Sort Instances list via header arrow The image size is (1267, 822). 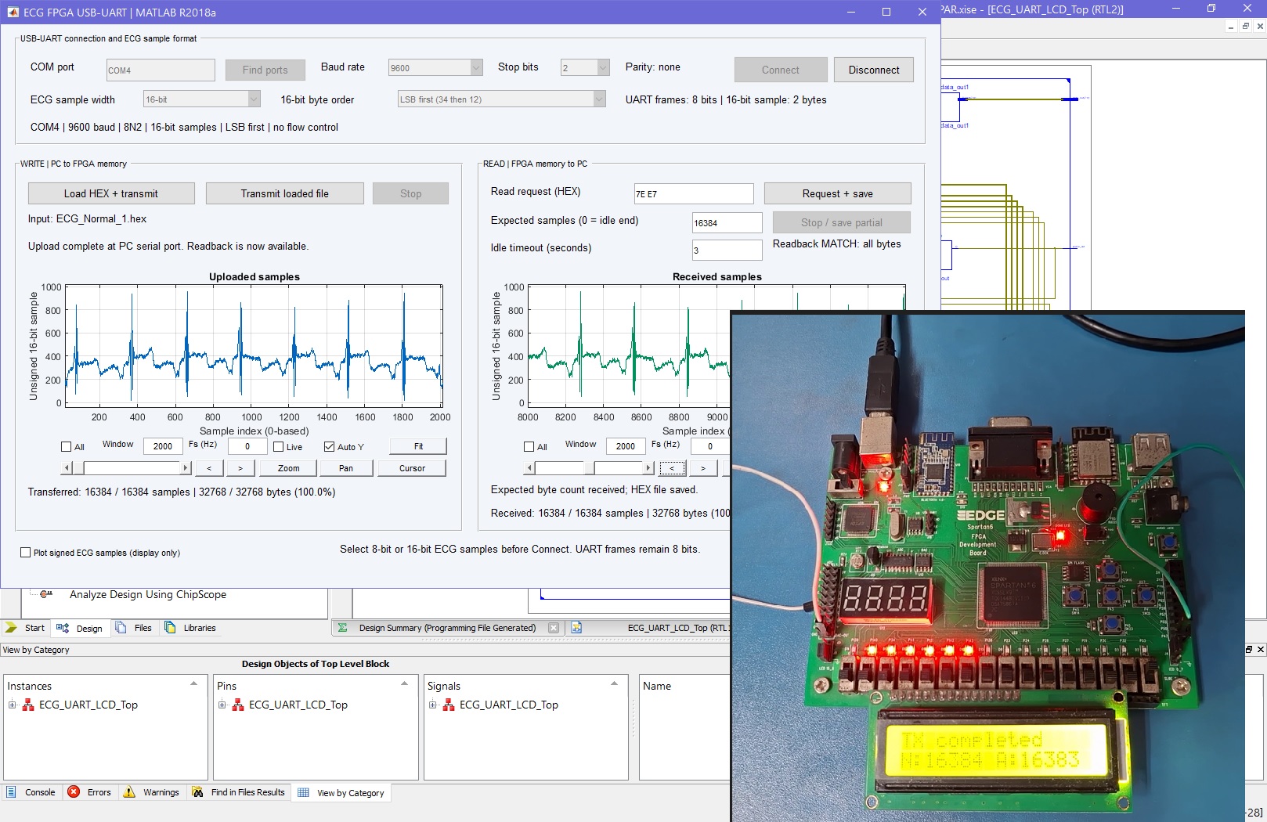click(x=193, y=684)
